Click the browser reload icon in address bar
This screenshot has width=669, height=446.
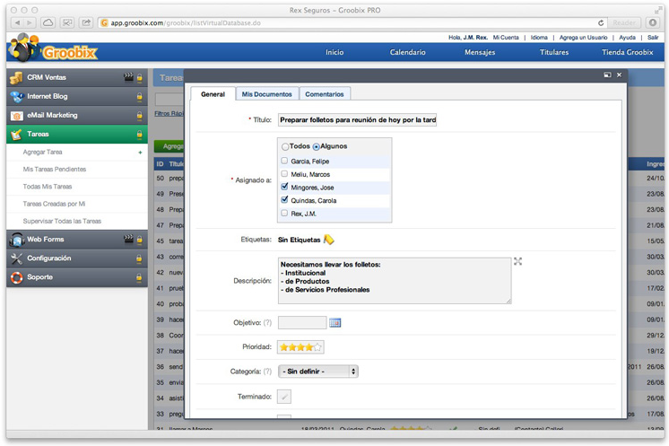[x=601, y=22]
